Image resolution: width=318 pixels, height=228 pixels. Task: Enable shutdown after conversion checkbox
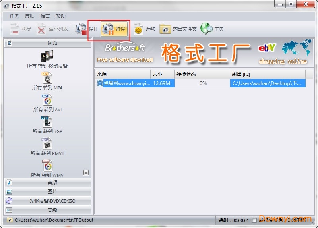[x=254, y=220]
